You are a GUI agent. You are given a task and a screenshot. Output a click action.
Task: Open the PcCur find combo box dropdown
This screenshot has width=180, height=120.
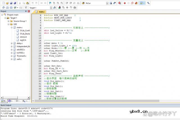107,3
